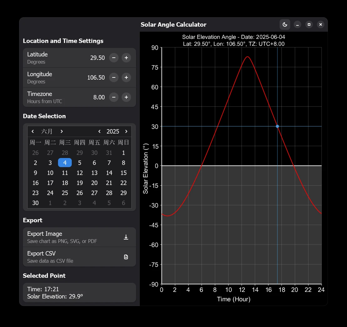Go to next year after 2025

pos(126,131)
